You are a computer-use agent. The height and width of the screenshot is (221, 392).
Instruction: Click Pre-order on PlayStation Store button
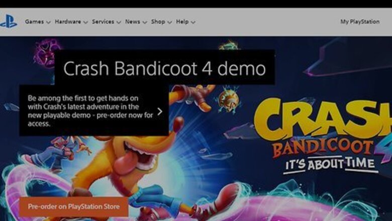pyautogui.click(x=74, y=207)
